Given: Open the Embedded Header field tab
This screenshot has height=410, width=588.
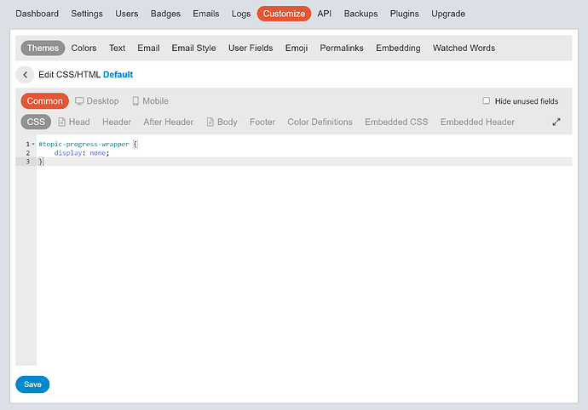Looking at the screenshot, I should click(x=477, y=122).
